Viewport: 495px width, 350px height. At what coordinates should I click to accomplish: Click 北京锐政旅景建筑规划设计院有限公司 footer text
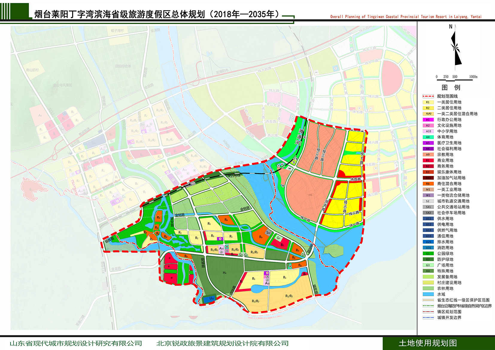click(x=222, y=343)
